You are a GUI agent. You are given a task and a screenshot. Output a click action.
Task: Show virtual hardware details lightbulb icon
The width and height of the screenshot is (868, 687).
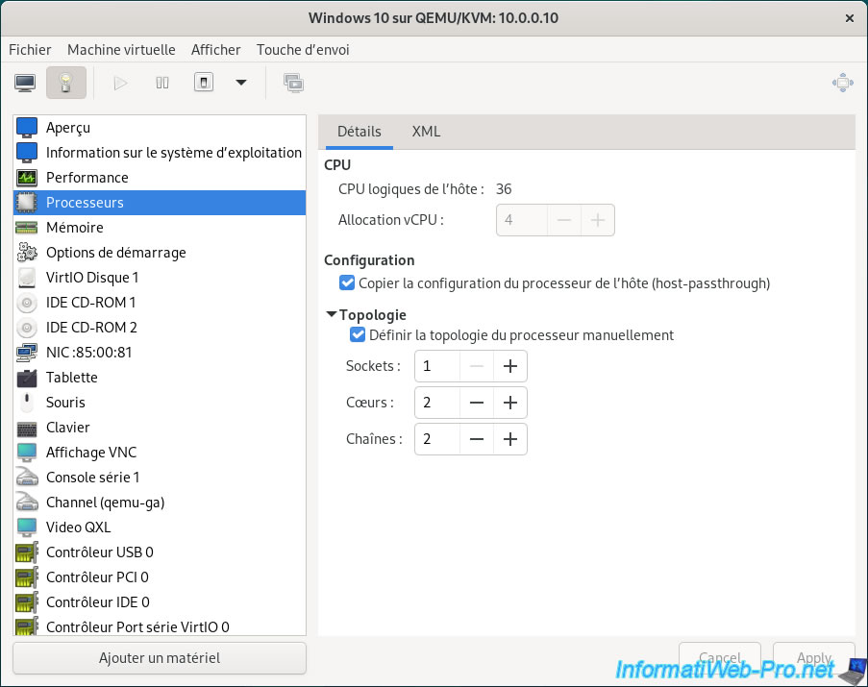tap(66, 83)
